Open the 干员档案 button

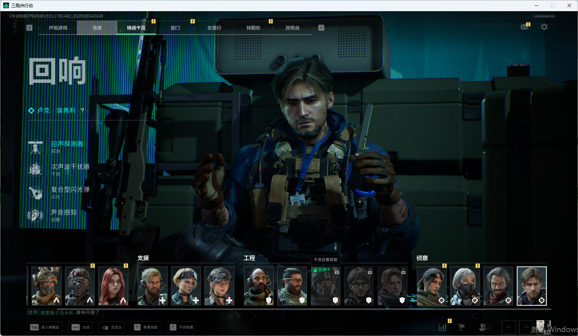tap(181, 327)
